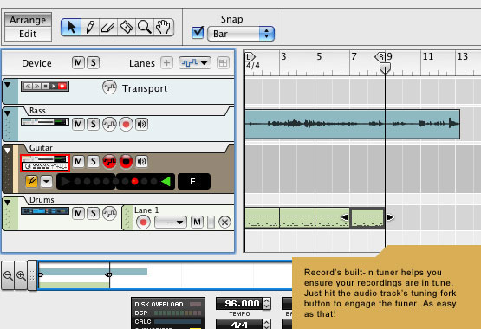Select the Hand tool

pyautogui.click(x=163, y=27)
